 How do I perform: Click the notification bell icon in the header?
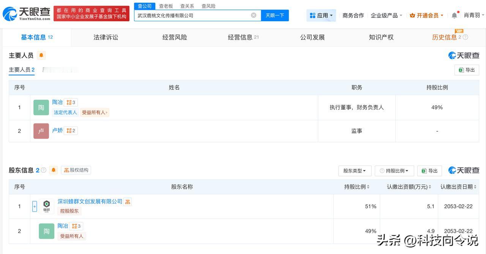click(454, 16)
